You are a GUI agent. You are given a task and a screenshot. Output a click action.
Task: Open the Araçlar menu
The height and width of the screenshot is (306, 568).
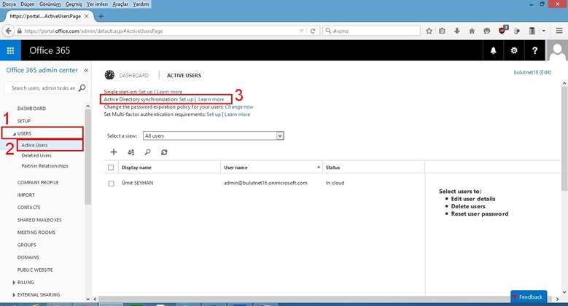tap(120, 4)
